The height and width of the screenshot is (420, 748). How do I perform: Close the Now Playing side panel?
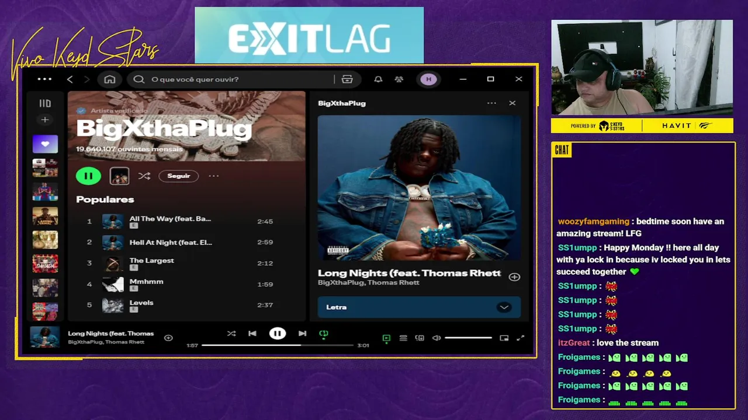coord(512,103)
